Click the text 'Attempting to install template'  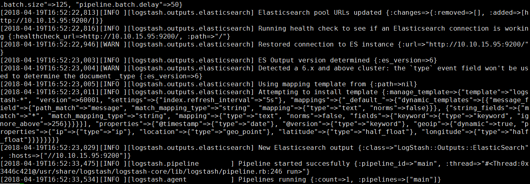click(x=318, y=92)
